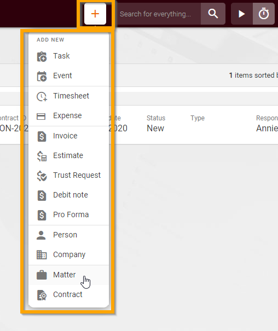This screenshot has width=278, height=331.
Task: Select Contract at the menu bottom
Action: [68, 295]
